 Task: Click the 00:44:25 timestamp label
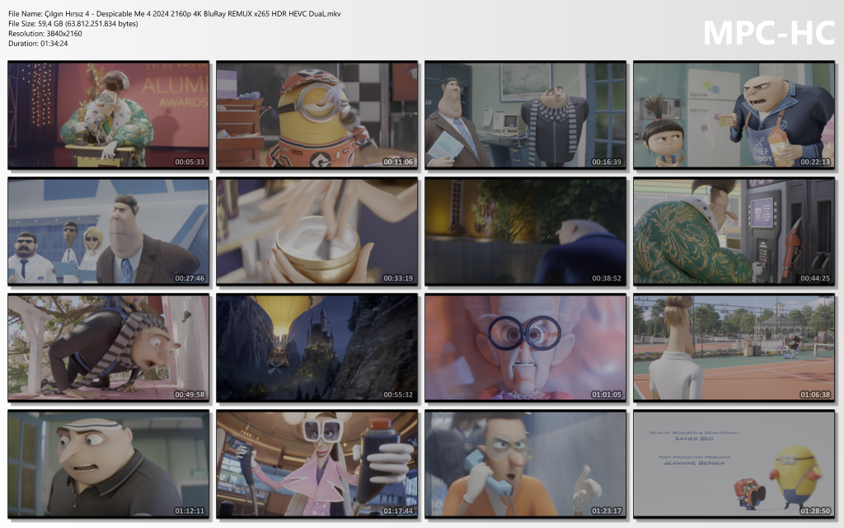pos(815,278)
